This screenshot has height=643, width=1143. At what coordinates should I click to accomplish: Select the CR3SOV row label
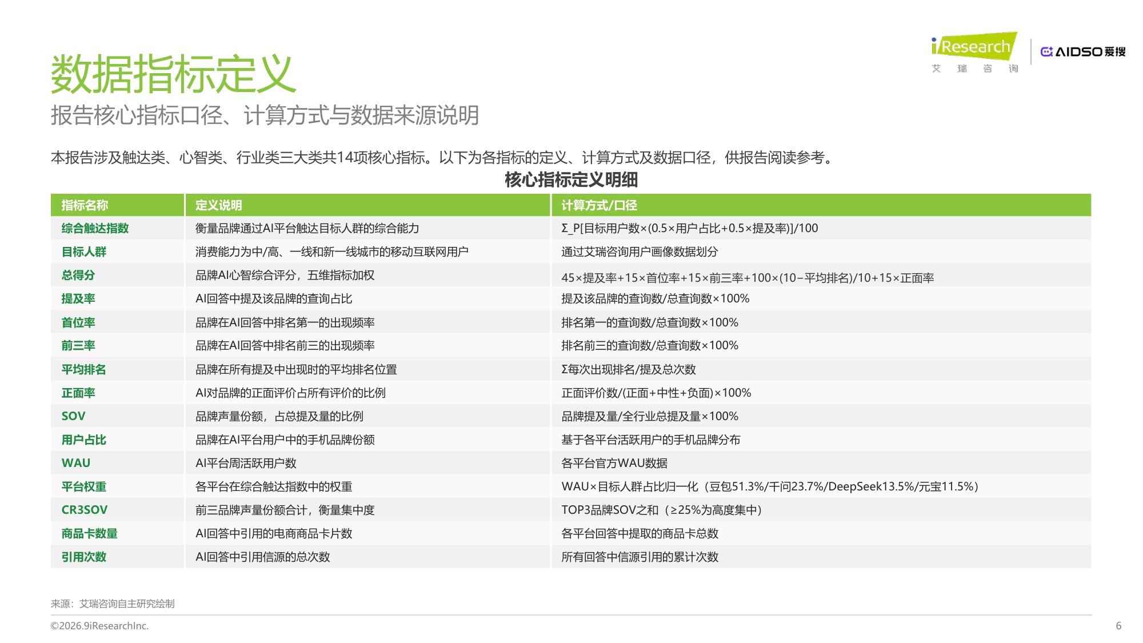pos(84,510)
